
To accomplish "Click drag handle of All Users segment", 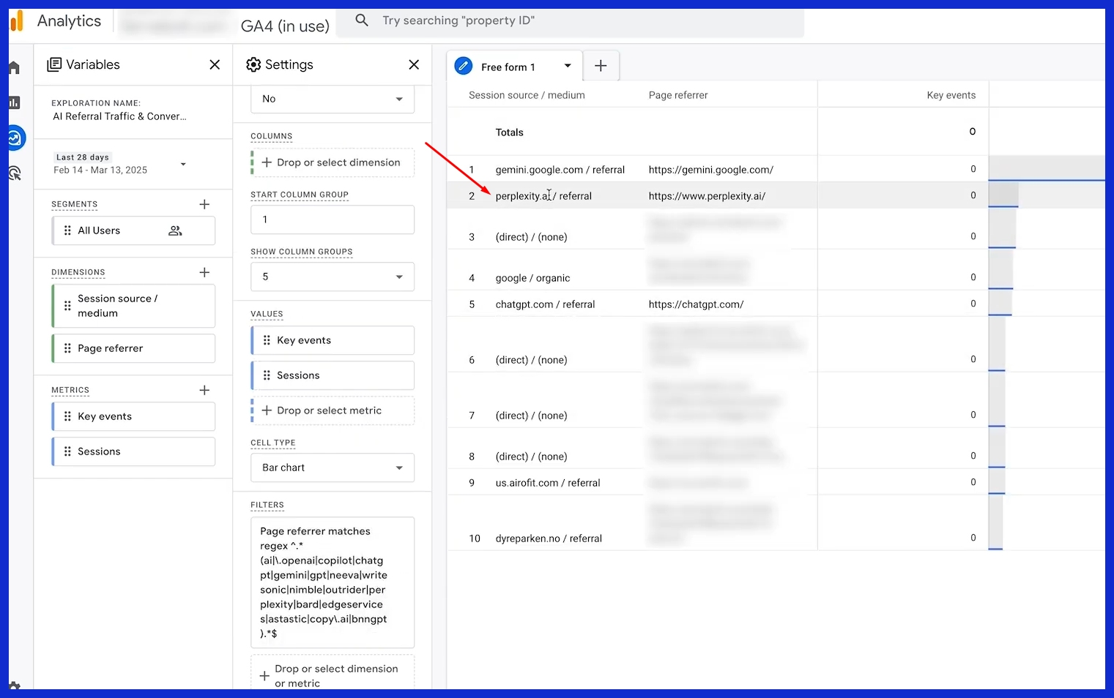I will pos(67,230).
